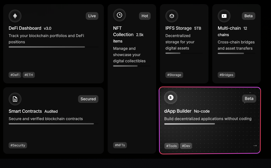The width and height of the screenshot is (271, 168).
Task: Click the IPFS Storage box icon
Action: tap(172, 16)
